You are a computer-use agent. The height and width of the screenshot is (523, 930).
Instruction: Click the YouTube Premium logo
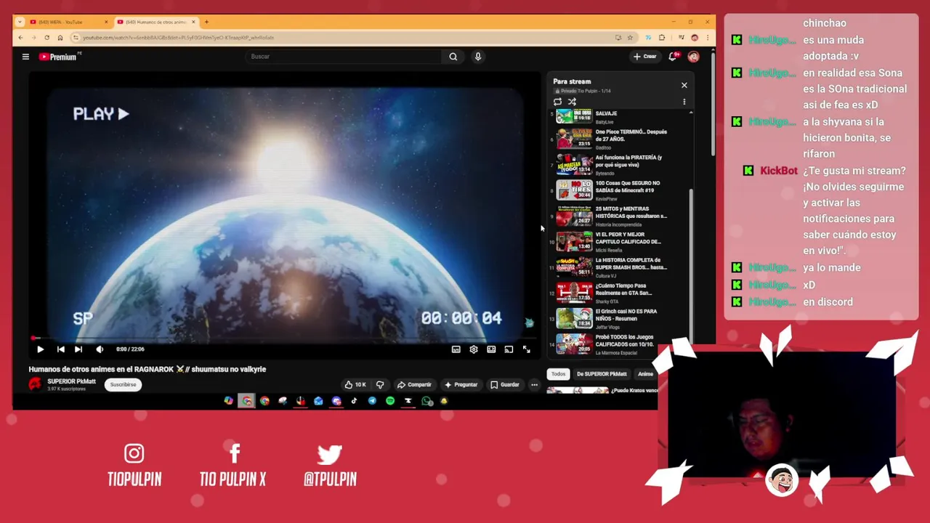tap(60, 57)
